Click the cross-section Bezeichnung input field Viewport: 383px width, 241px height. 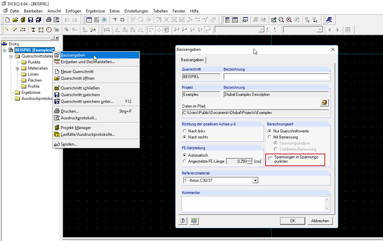276,76
